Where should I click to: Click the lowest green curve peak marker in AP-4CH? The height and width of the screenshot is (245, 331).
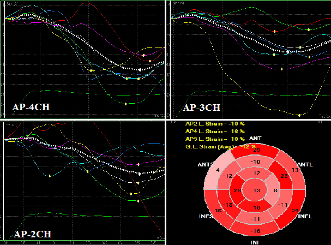(125, 103)
